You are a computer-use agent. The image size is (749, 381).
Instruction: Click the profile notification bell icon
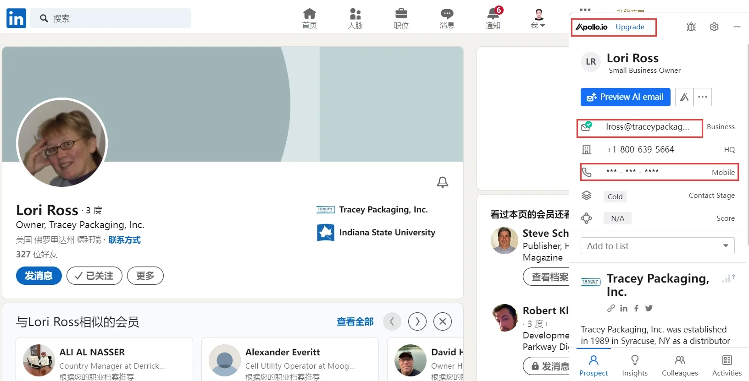pos(443,182)
